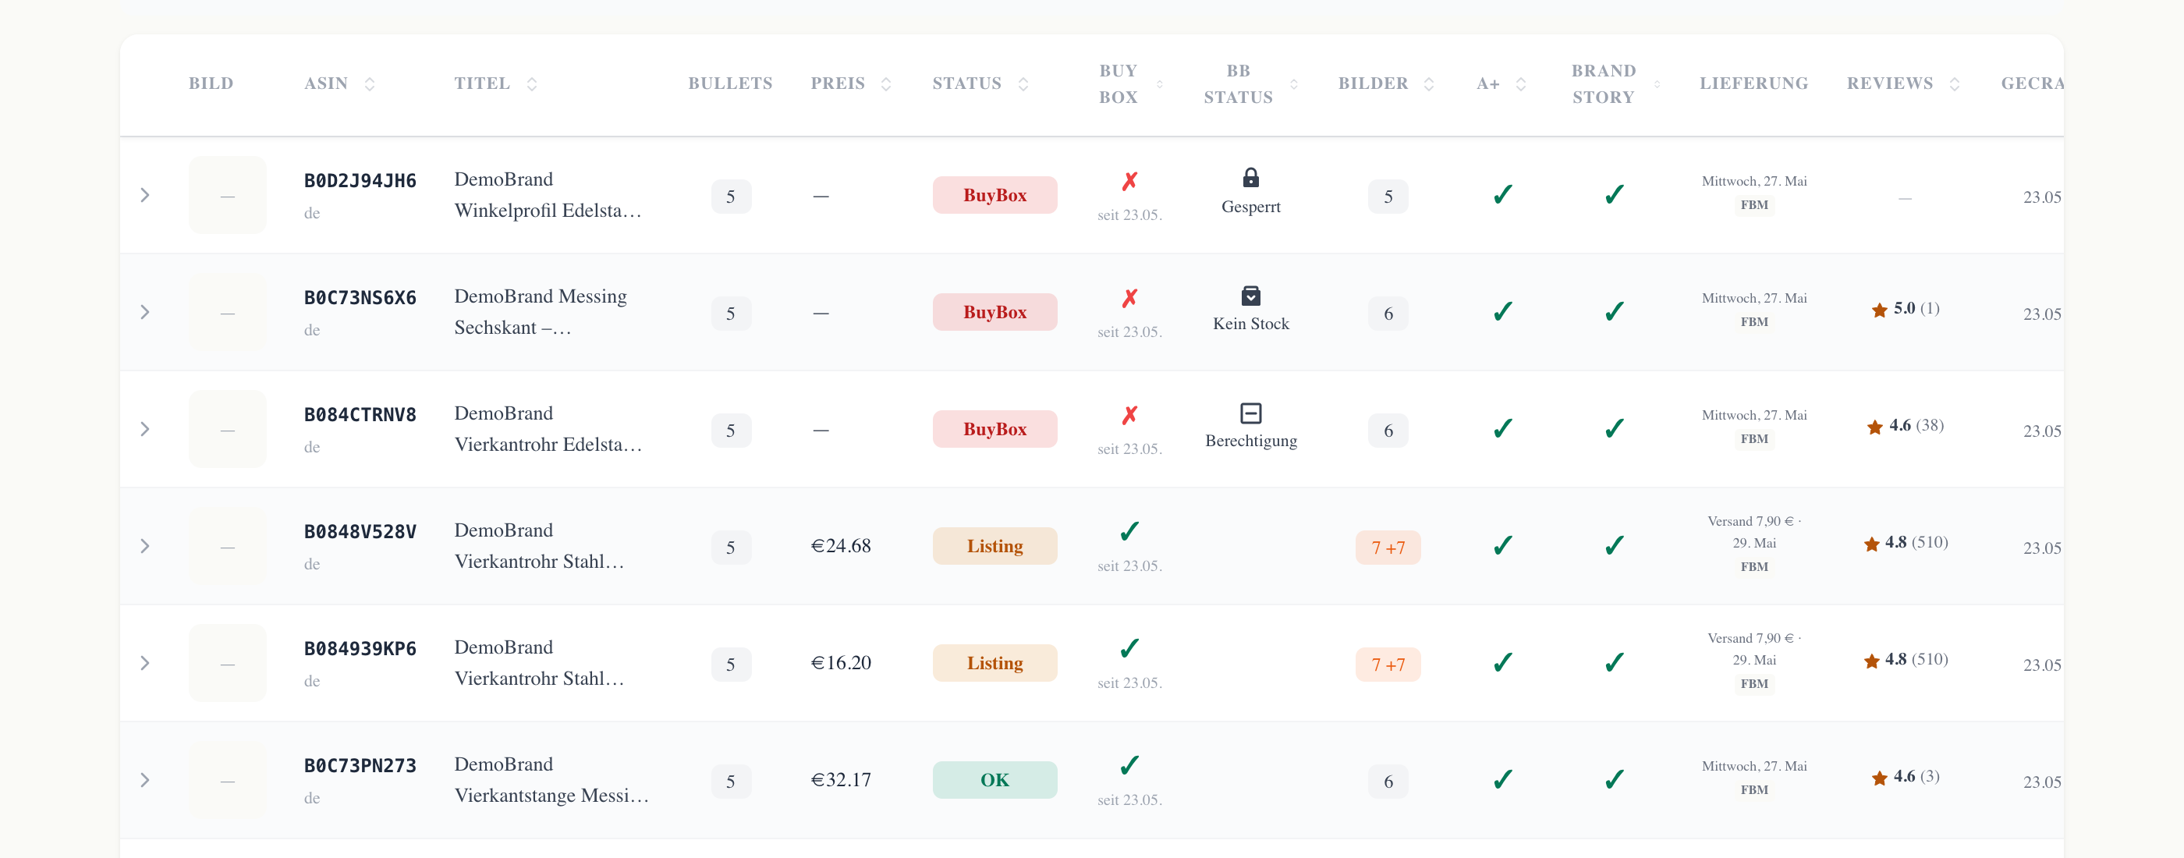This screenshot has height=858, width=2184.
Task: Click price €16.20
Action: tap(840, 663)
